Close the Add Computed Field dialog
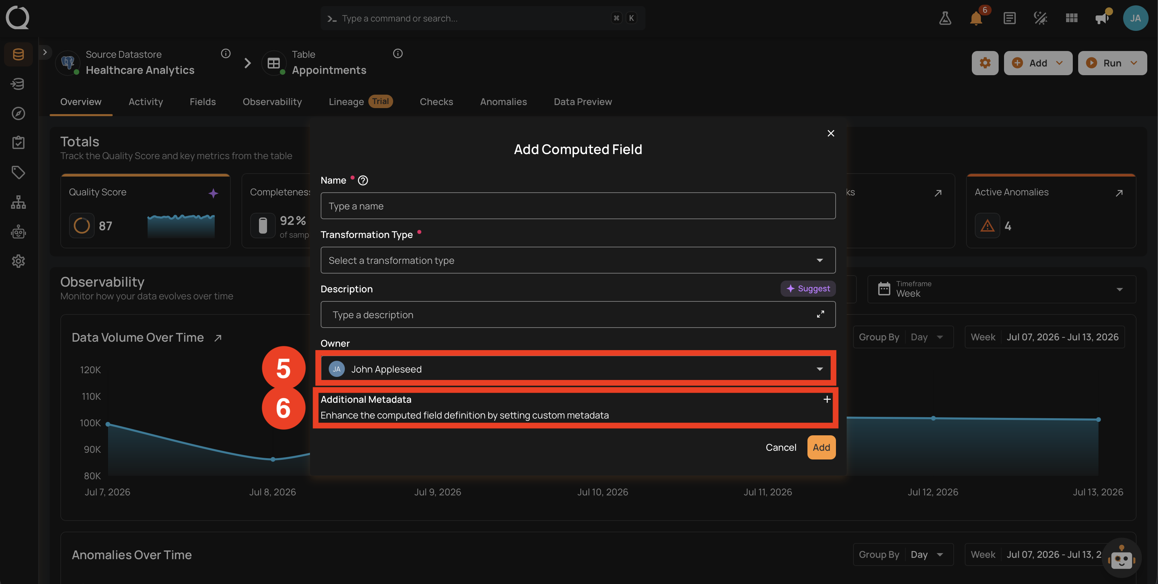The width and height of the screenshot is (1158, 584). point(831,133)
